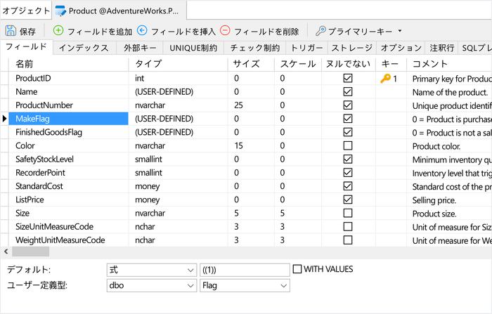The width and height of the screenshot is (492, 314).
Task: Click the Product table tab icon
Action: 61,11
